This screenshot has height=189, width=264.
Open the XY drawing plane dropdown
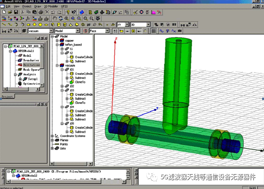click(127, 25)
